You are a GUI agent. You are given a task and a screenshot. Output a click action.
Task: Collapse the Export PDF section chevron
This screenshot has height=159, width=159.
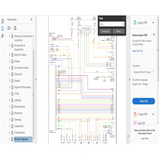click(153, 23)
